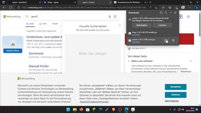This screenshot has width=201, height=113.
Task: Switch to BILDER results tab
Action: point(55,24)
